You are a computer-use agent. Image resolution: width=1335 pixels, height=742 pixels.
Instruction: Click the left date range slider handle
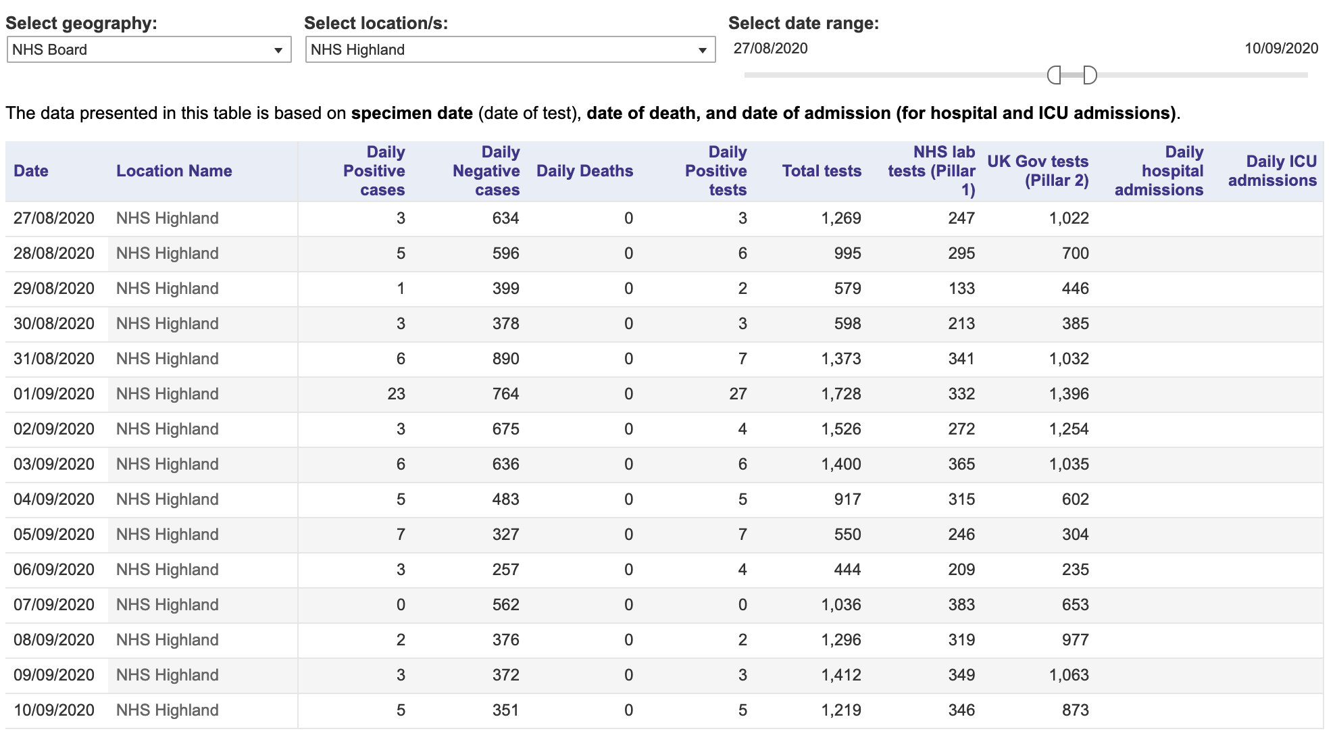[1053, 75]
